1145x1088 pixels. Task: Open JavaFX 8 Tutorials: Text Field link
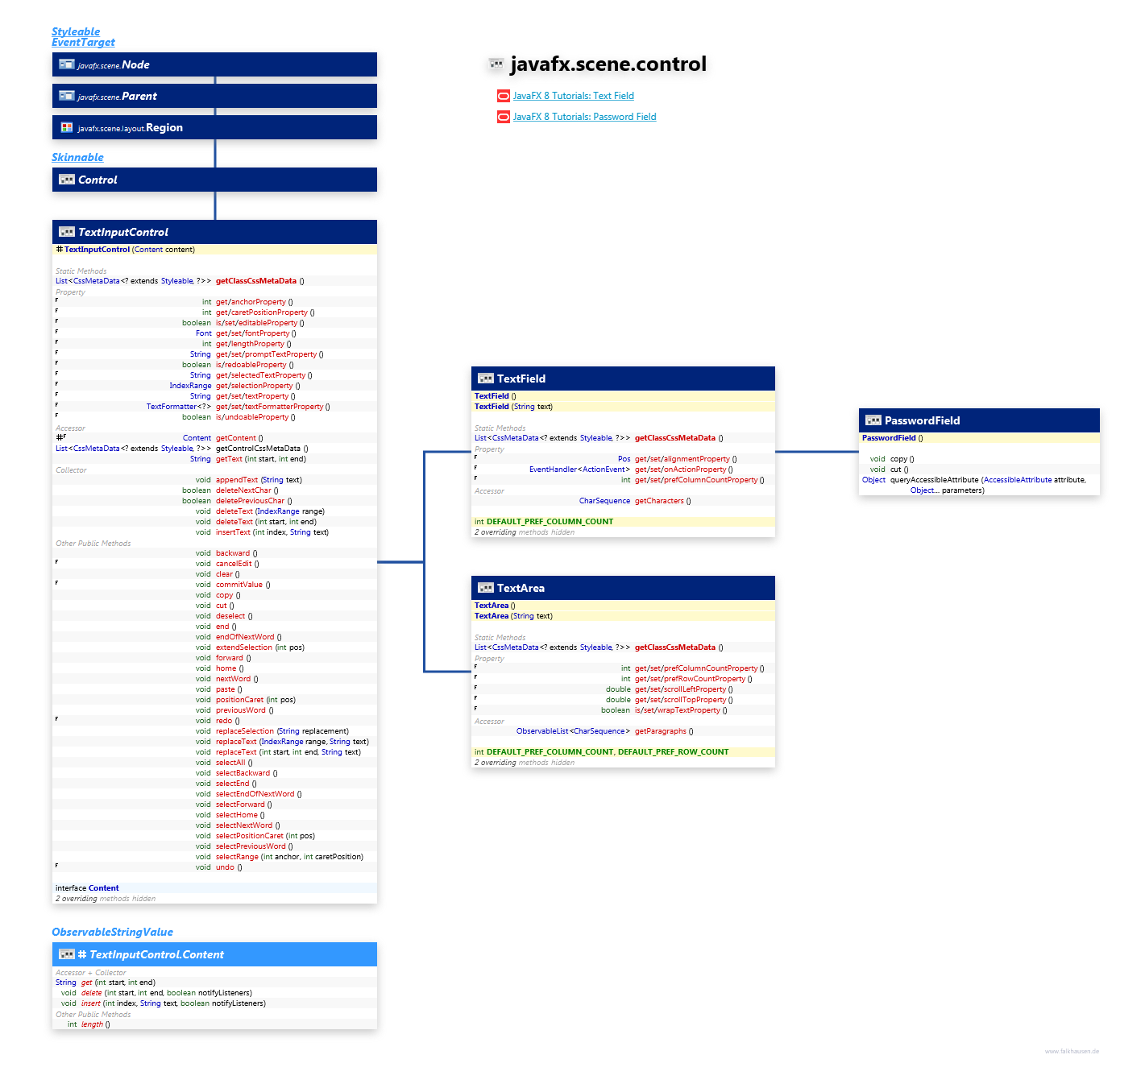573,96
